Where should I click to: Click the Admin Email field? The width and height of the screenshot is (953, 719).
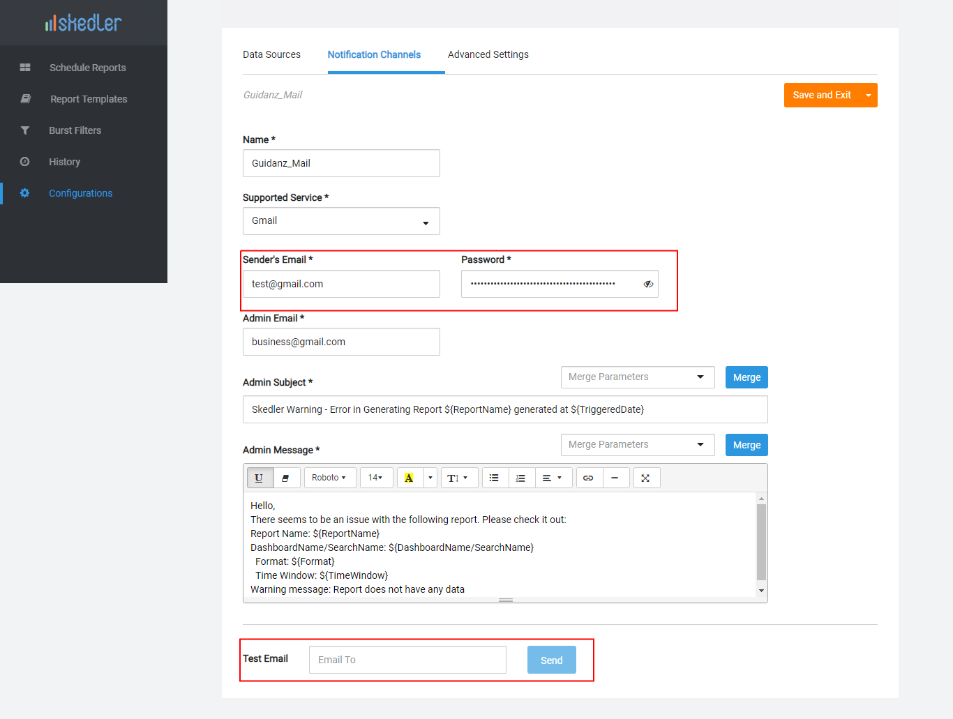click(341, 342)
